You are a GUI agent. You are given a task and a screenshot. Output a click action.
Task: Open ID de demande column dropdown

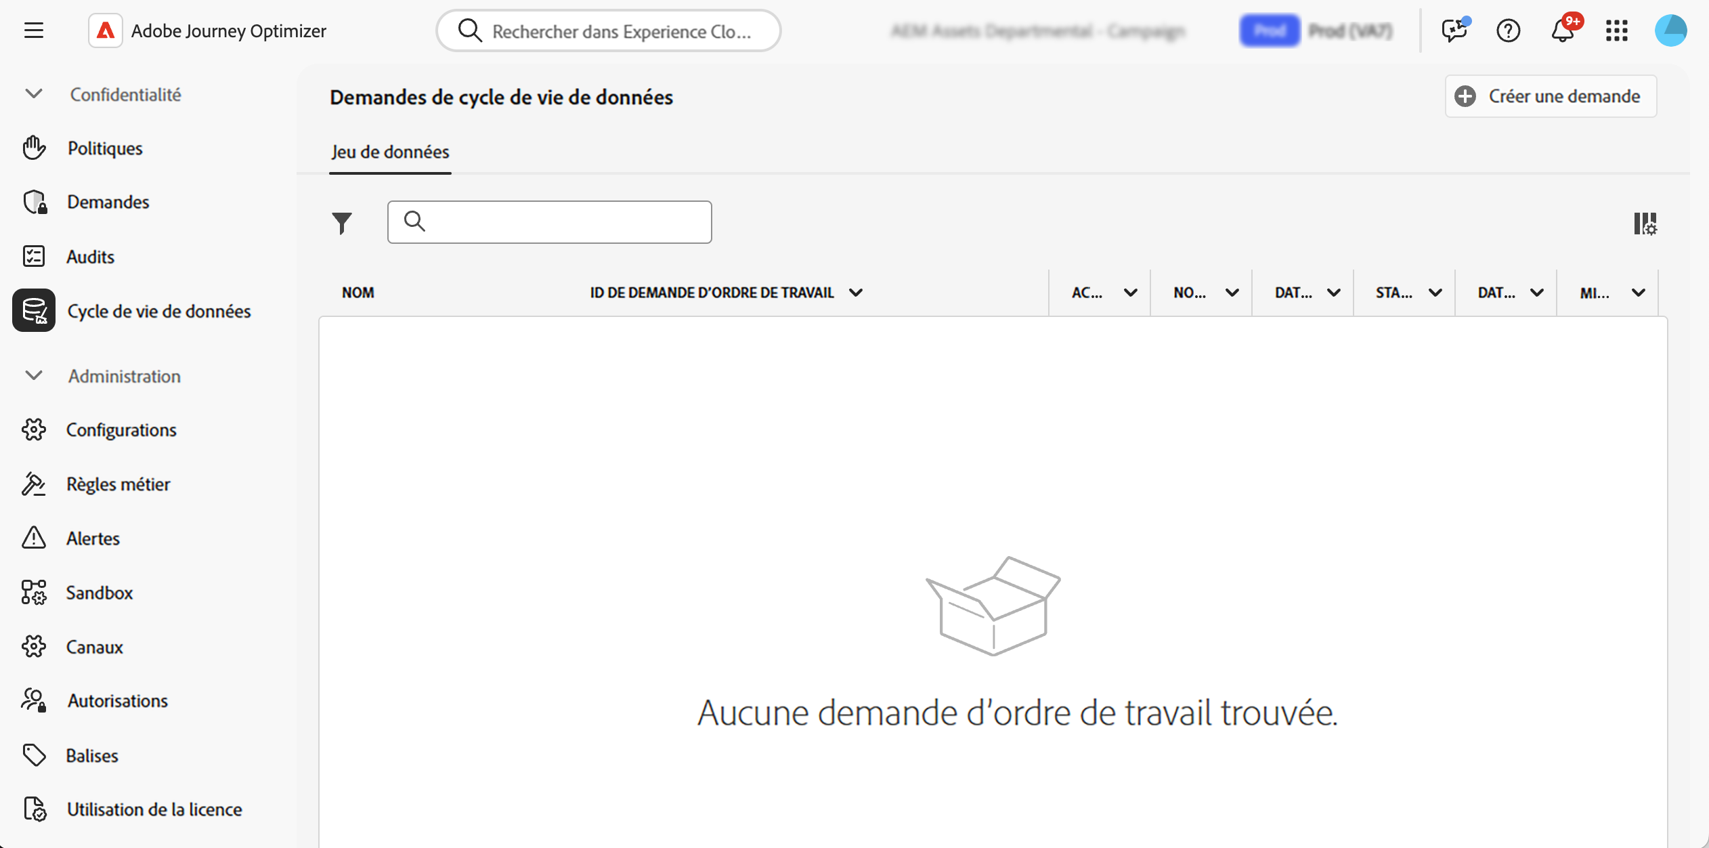856,293
